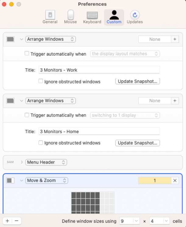The width and height of the screenshot is (186, 227).
Task: Click the Title field containing 3 Monitors - Home
Action: point(99,131)
